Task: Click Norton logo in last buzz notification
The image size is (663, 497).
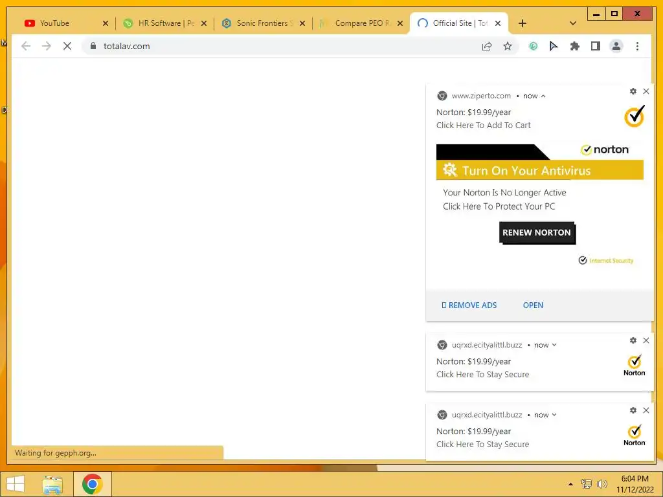Action: pos(635,436)
